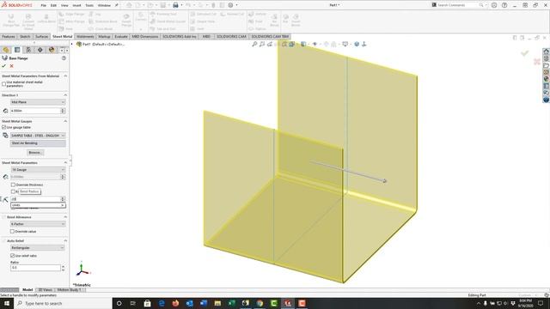Click relief Ratio 0.5 input field

[x=35, y=268]
